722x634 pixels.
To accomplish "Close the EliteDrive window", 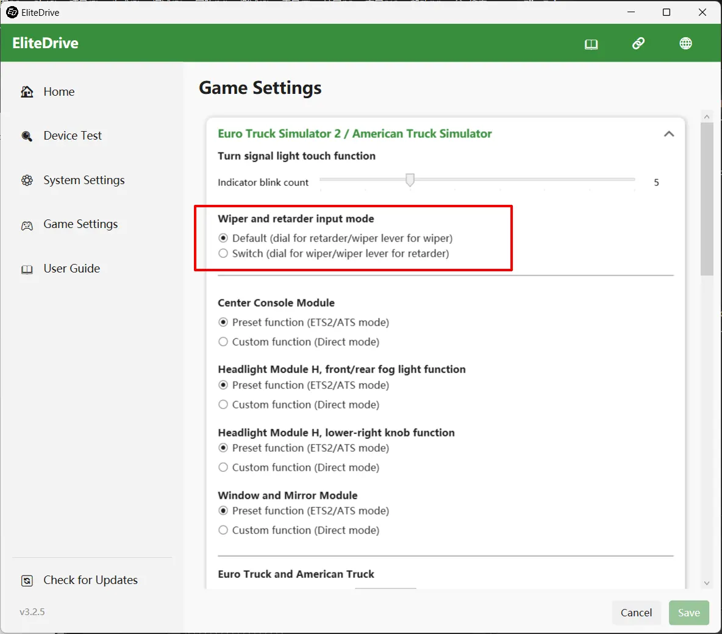I will point(702,12).
